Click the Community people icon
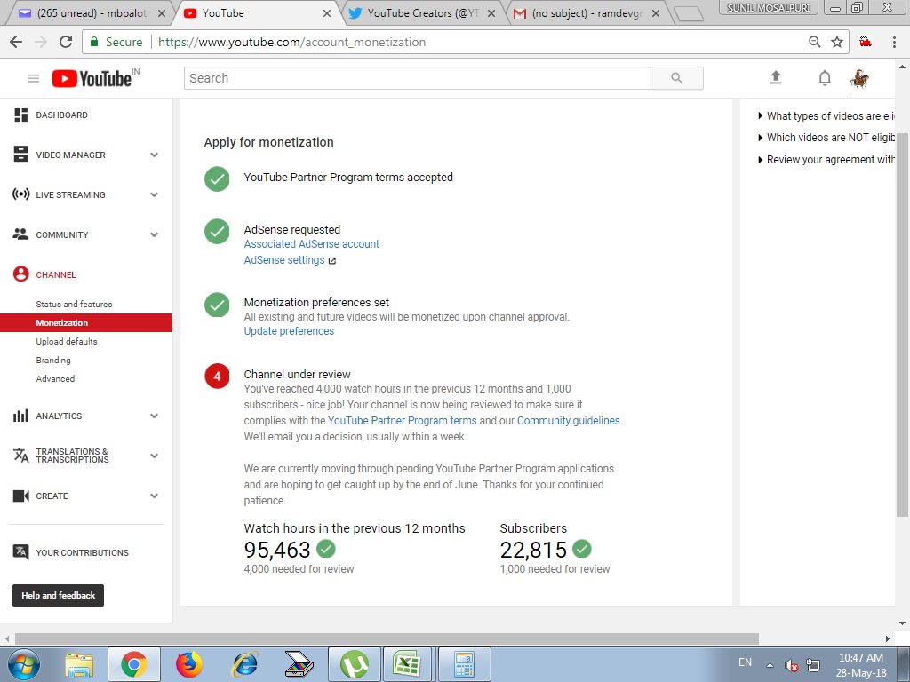The width and height of the screenshot is (910, 682). 21,234
